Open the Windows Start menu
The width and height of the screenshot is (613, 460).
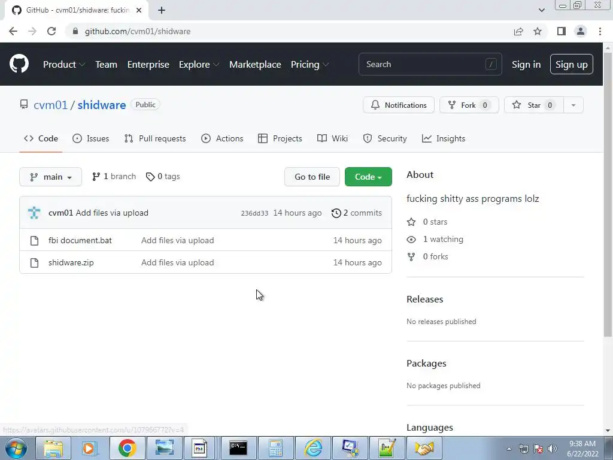click(x=15, y=448)
